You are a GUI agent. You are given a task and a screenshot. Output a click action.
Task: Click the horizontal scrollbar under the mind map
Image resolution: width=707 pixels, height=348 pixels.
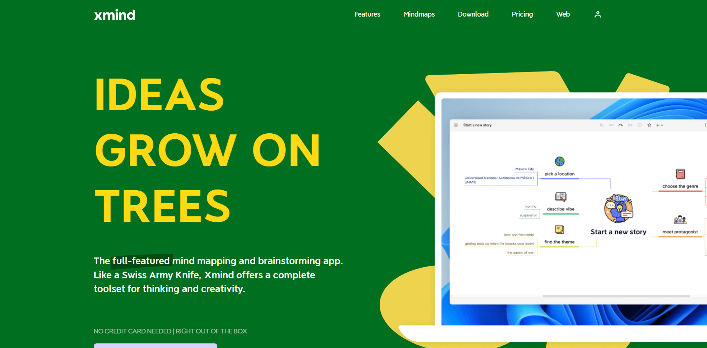616,296
